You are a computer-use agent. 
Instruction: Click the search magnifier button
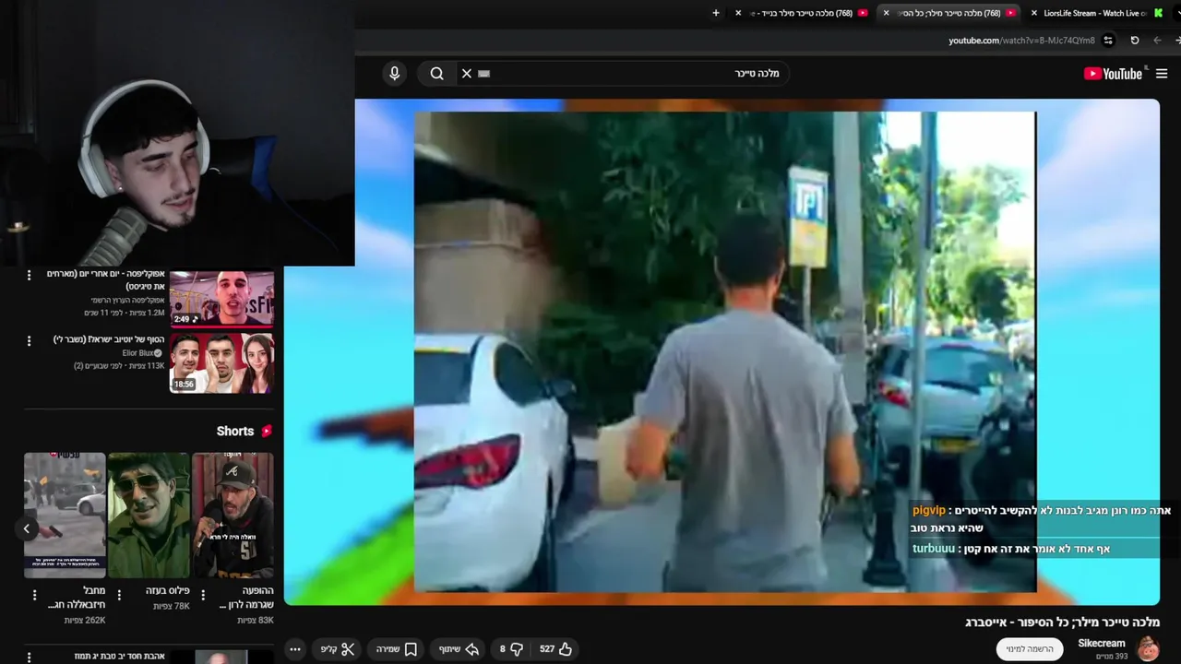point(437,74)
